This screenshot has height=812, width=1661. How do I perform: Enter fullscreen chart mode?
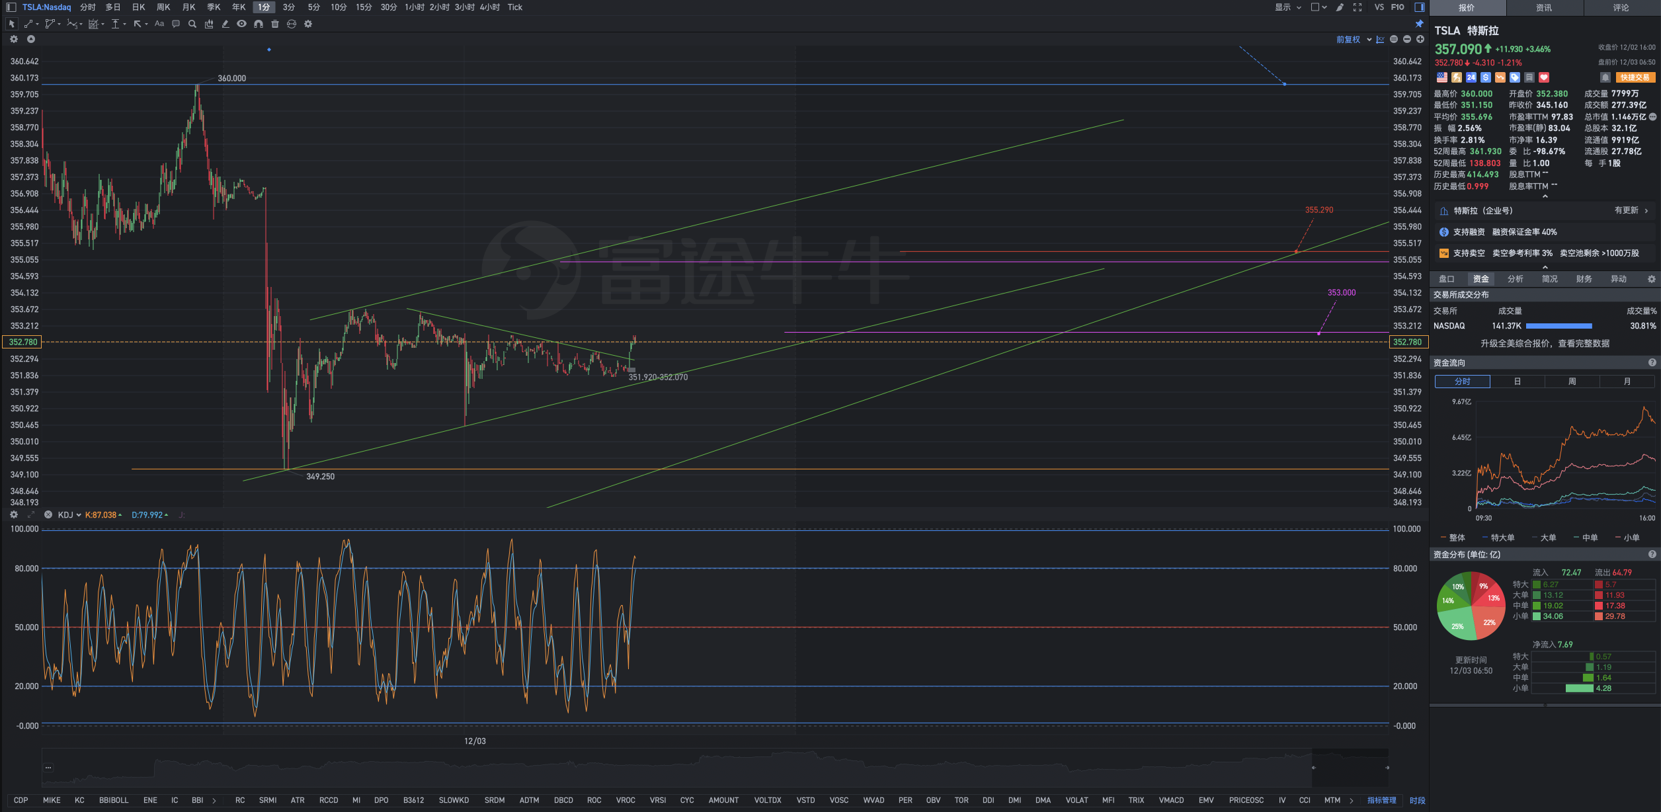click(1357, 7)
